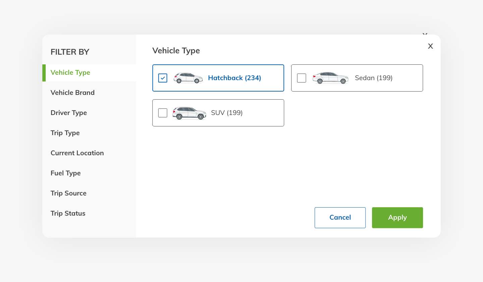Open the Vehicle Brand filter category
483x282 pixels.
72,93
